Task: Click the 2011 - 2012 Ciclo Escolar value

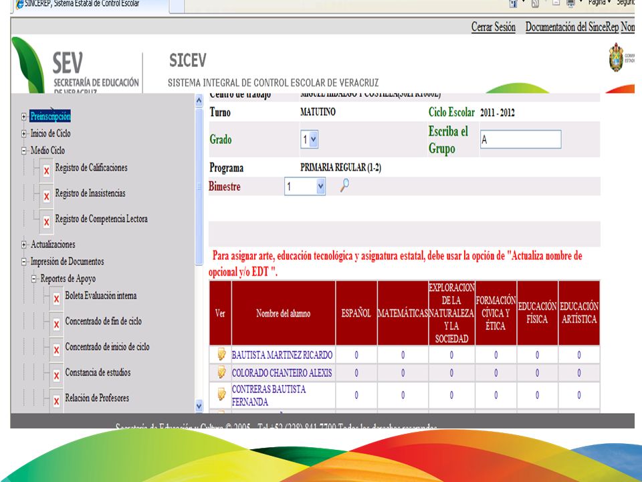Action: [x=498, y=112]
